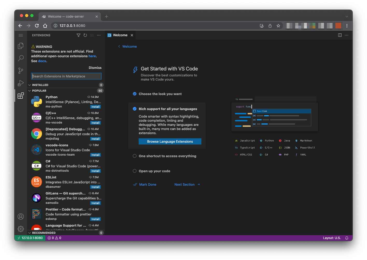Collapse the INSTALLED section
This screenshot has width=367, height=260.
(66, 85)
